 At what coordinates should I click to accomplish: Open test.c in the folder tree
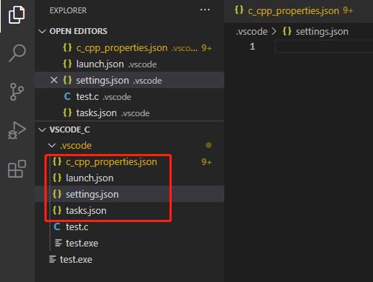pos(130,226)
